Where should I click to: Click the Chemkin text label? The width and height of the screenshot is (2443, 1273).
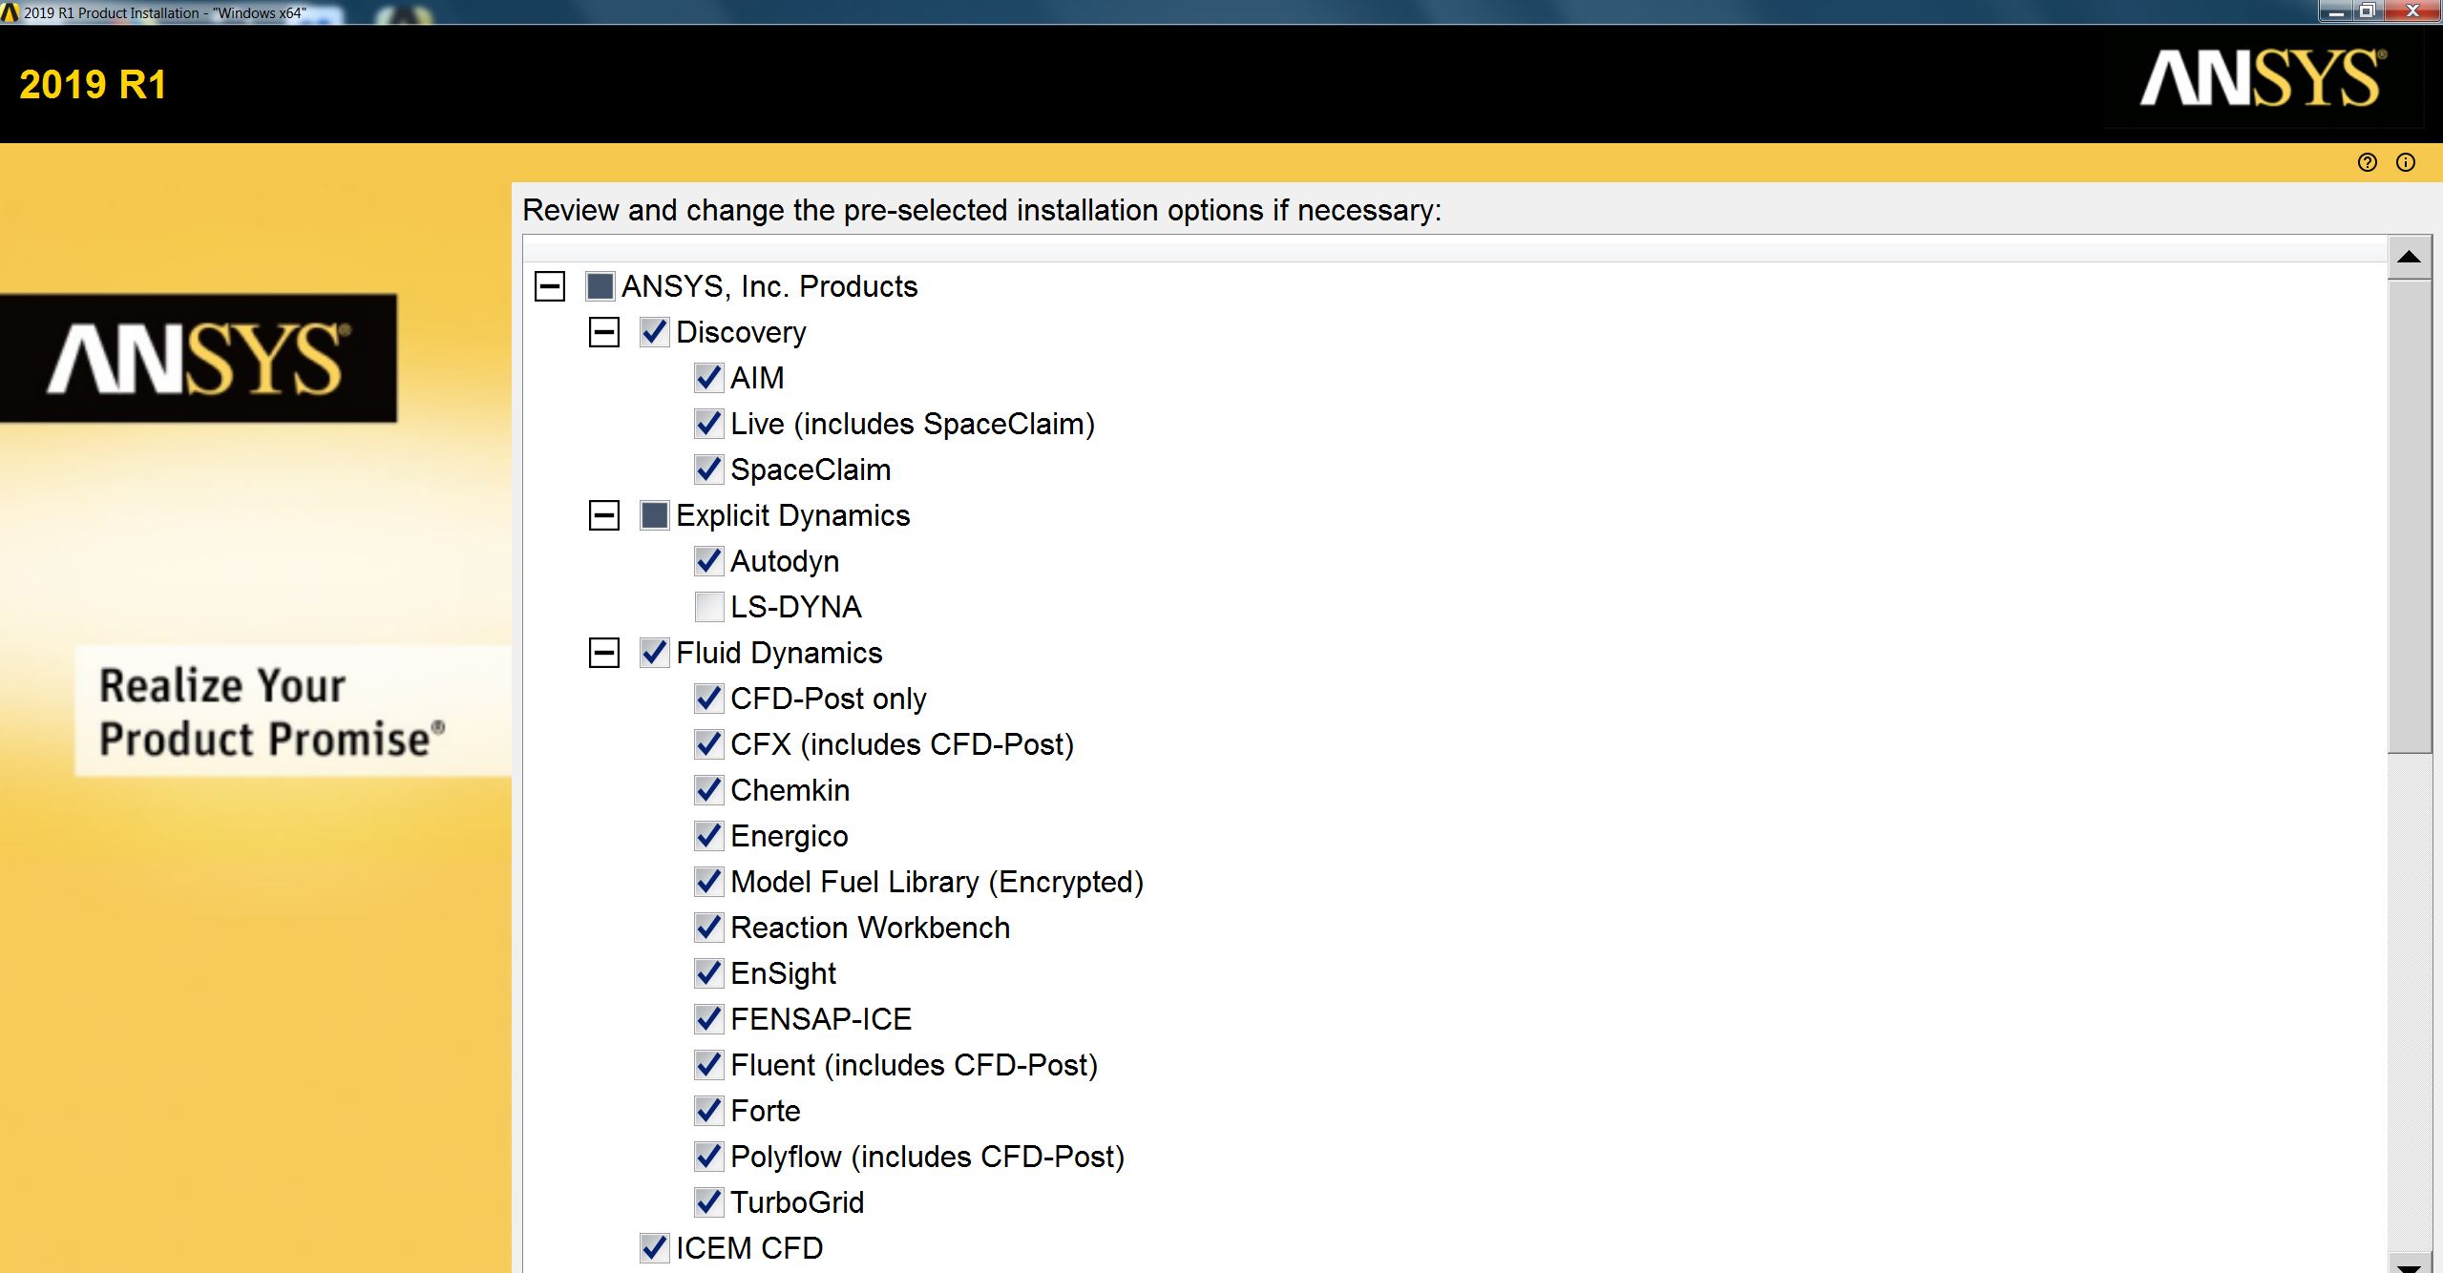coord(790,790)
